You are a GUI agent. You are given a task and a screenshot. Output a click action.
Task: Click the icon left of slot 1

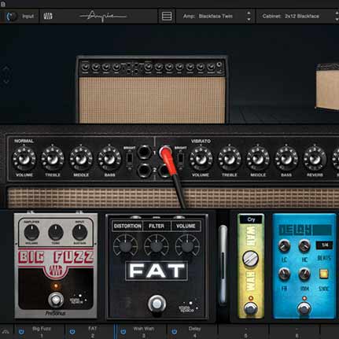click(6, 332)
